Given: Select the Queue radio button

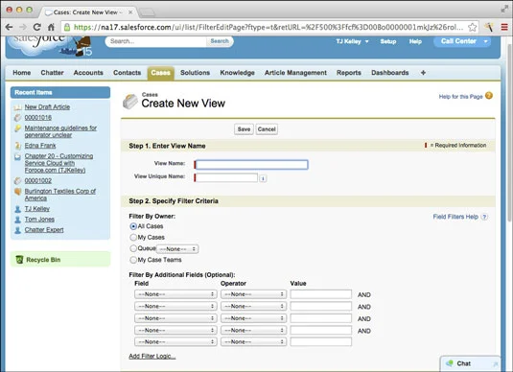Looking at the screenshot, I should pyautogui.click(x=133, y=248).
